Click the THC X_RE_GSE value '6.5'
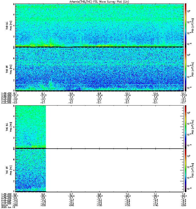Image resolution: width=196 pixels, height=209 pixels. (x=15, y=194)
